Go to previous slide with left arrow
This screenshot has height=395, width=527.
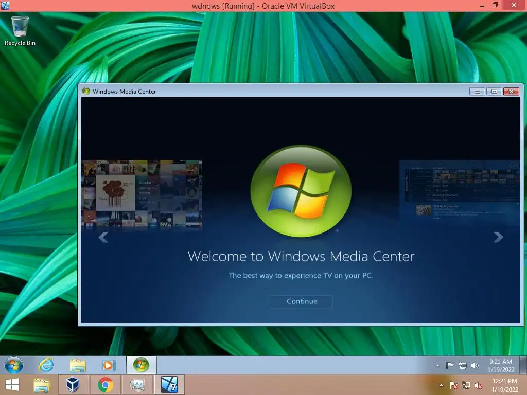pyautogui.click(x=103, y=237)
